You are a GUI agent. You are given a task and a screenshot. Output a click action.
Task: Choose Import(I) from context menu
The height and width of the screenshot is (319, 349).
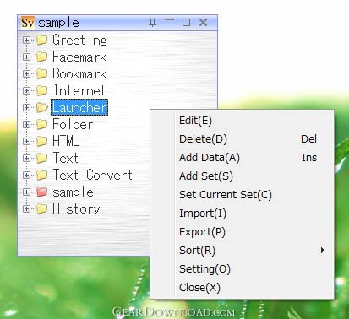click(243, 214)
